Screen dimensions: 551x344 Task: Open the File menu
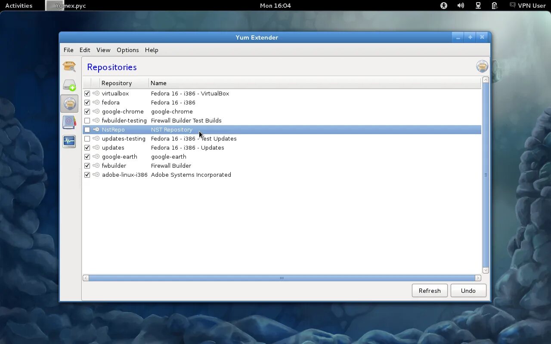tap(68, 50)
